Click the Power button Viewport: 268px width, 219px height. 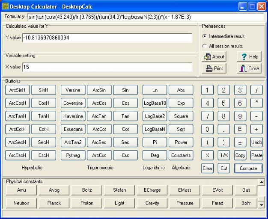(x=181, y=142)
